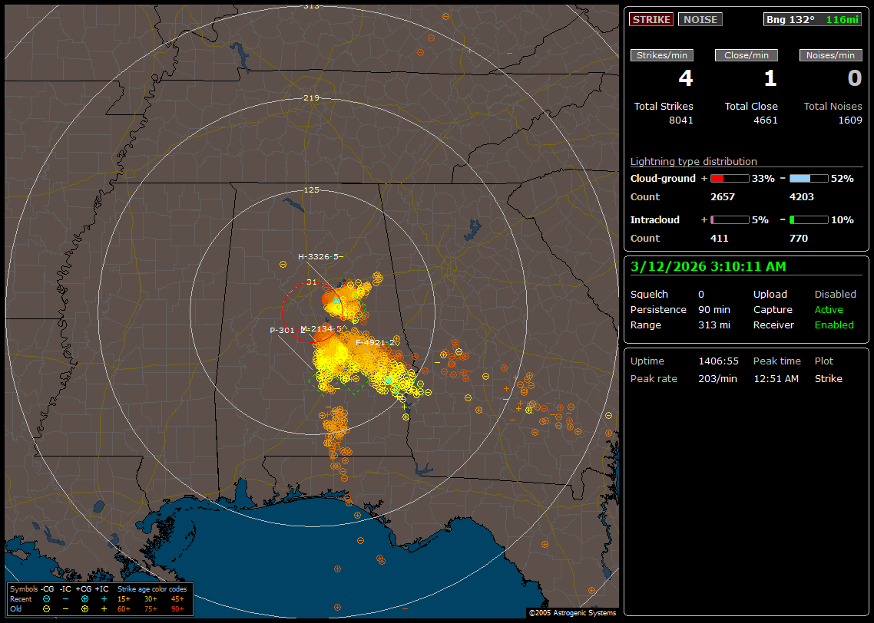Click the old +CG symbol in legend

pos(84,608)
